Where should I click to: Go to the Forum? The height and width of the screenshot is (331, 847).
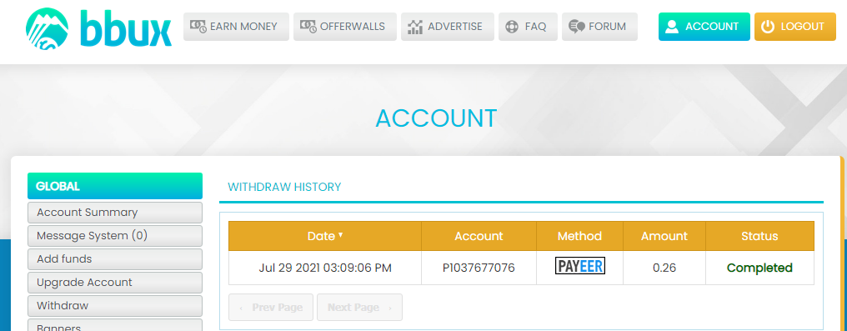(599, 27)
